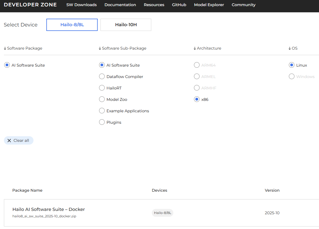Expand the OS filter header
The image size is (319, 229).
pos(293,48)
